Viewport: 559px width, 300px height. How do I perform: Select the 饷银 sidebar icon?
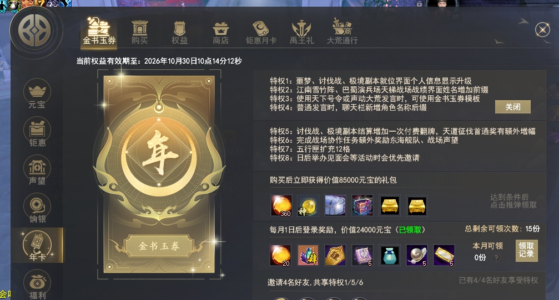tap(37, 208)
